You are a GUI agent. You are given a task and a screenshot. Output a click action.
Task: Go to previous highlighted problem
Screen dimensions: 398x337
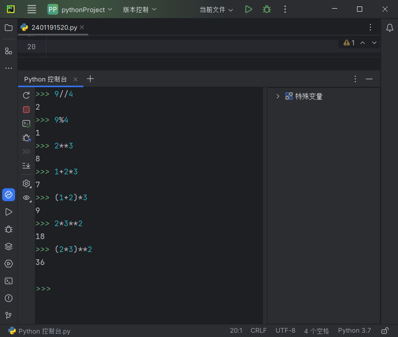click(x=363, y=43)
